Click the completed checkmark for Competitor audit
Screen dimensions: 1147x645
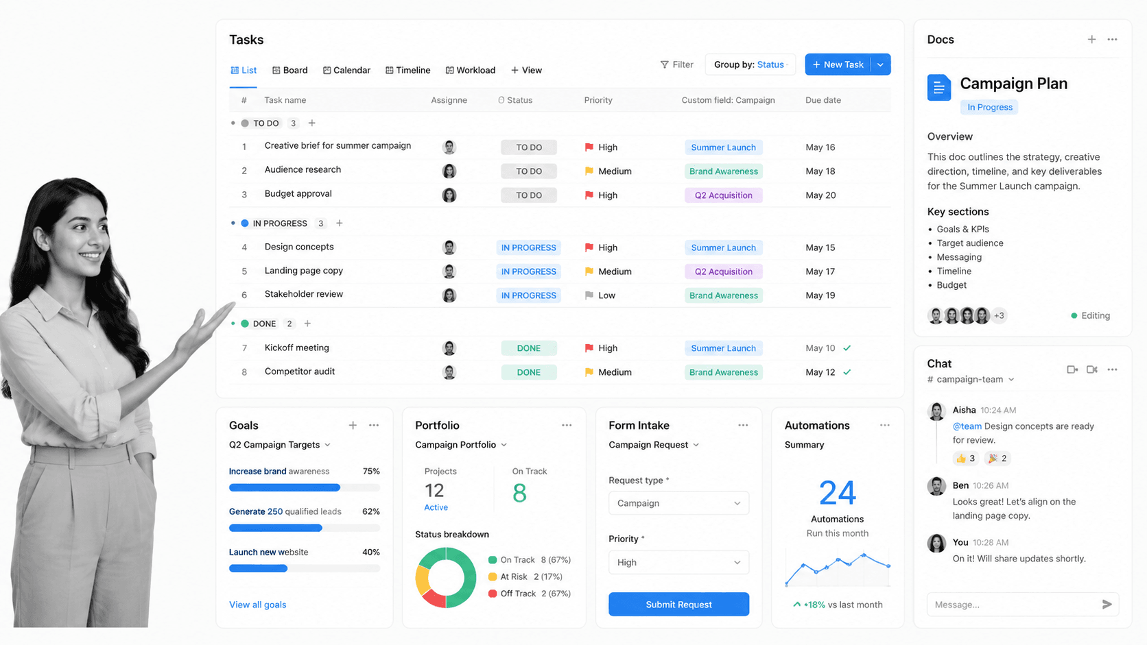click(847, 372)
